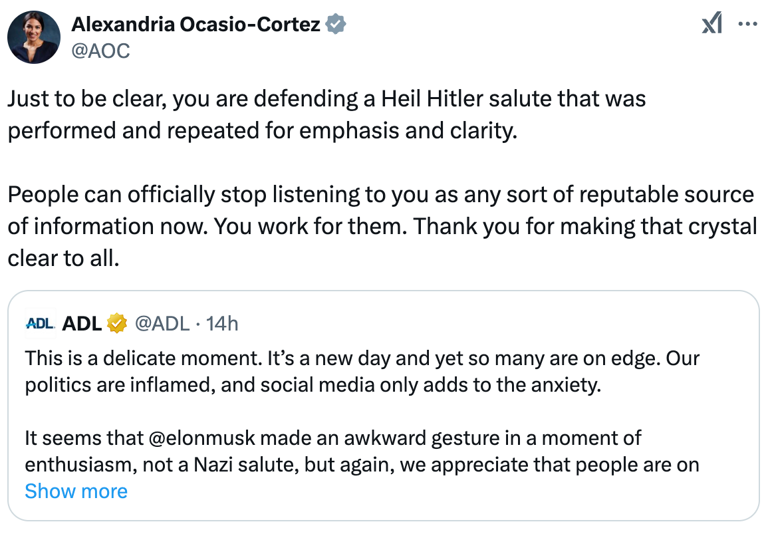
Task: Open the Grok xI icon
Action: coord(712,23)
